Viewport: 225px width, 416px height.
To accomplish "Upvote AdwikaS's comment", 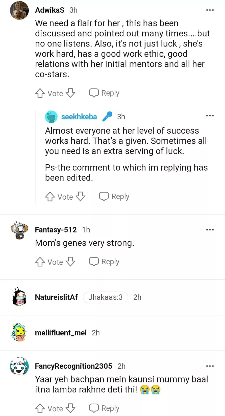I will click(x=40, y=93).
